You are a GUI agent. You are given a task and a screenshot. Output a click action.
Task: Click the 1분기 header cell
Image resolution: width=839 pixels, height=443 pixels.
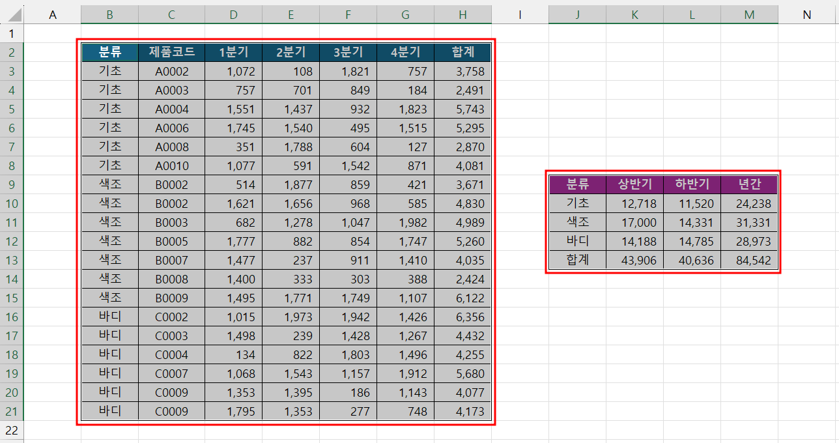[233, 53]
